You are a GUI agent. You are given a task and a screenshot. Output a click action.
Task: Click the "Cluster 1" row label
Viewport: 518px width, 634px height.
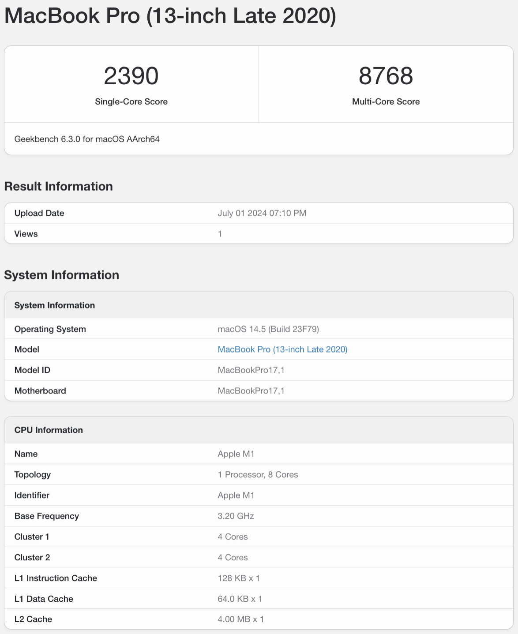click(32, 537)
